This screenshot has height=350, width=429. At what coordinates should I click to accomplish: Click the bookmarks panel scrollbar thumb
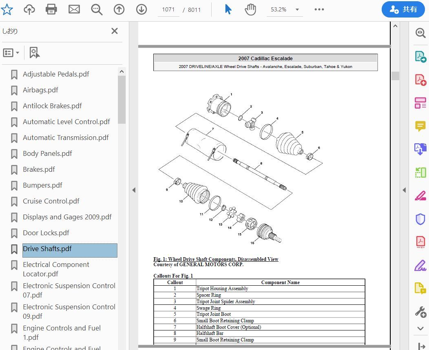pos(122,100)
